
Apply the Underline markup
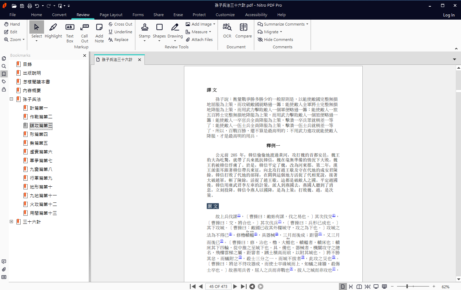(x=120, y=32)
